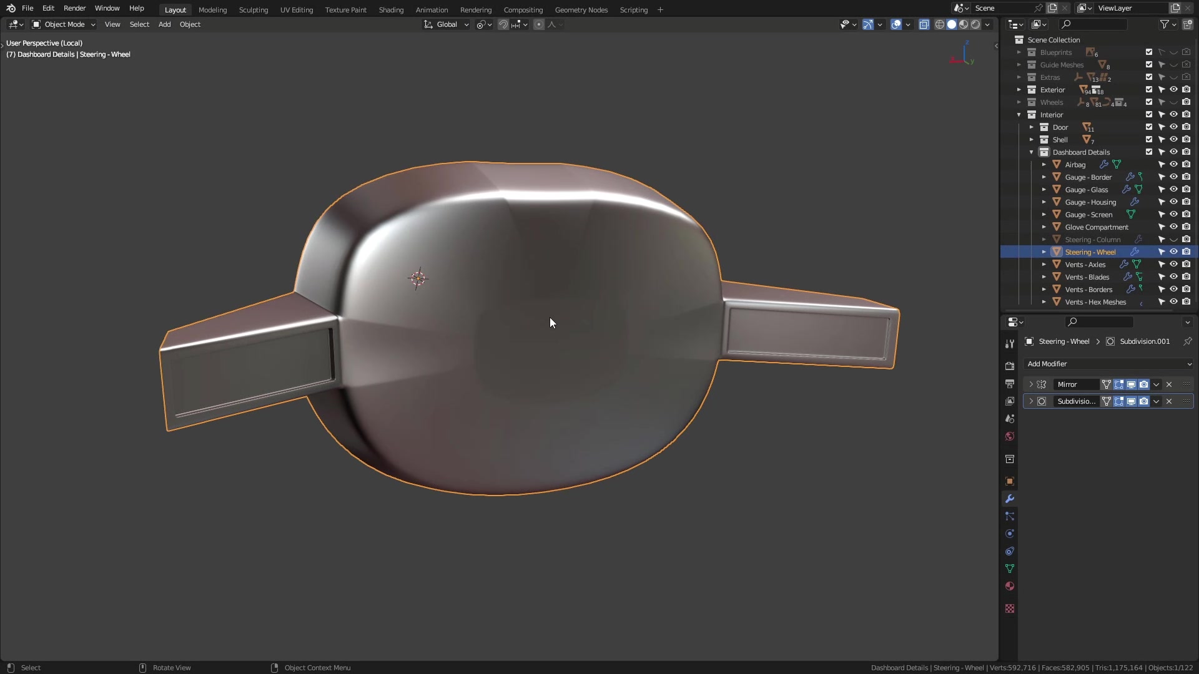
Task: Toggle pin icon in properties breadcrumb
Action: [x=1187, y=341]
